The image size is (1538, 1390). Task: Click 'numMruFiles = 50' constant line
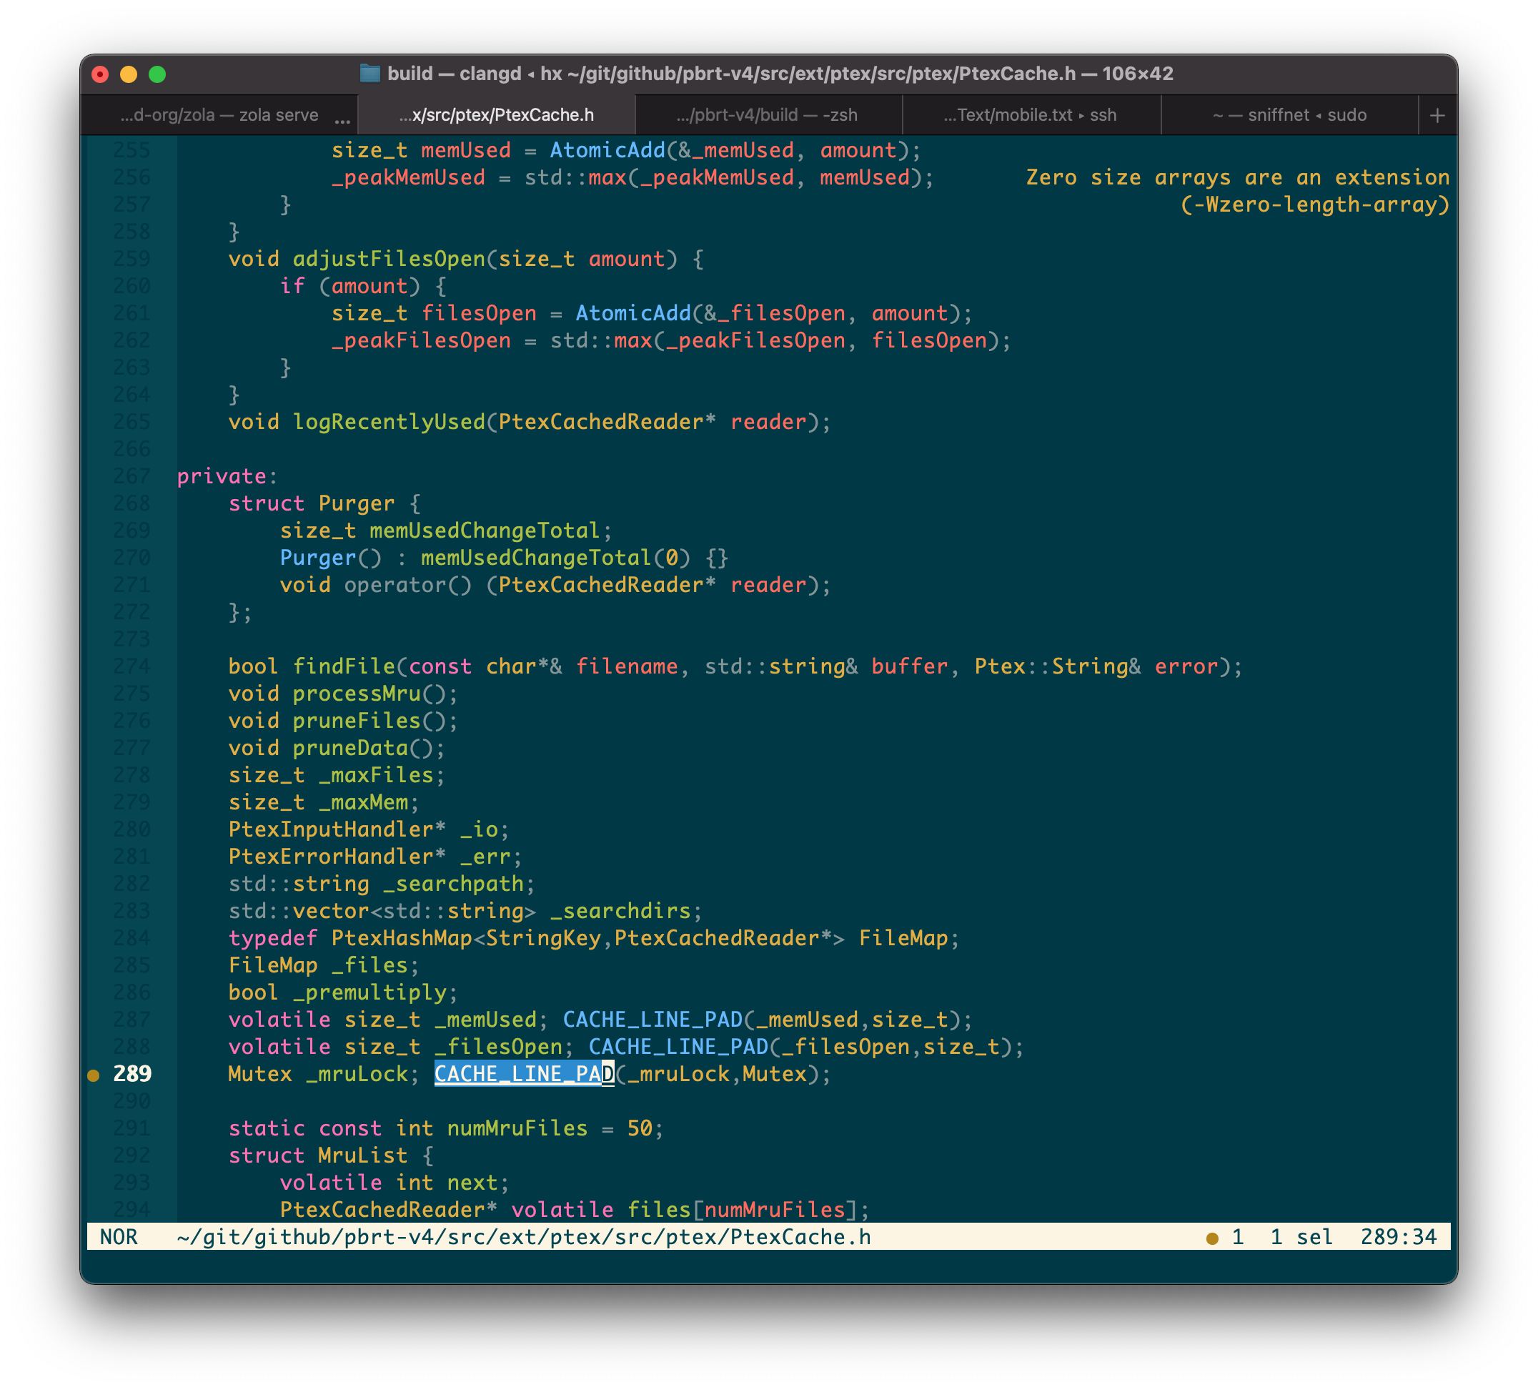pos(445,1128)
